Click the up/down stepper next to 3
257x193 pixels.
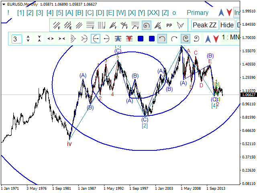click(28, 39)
